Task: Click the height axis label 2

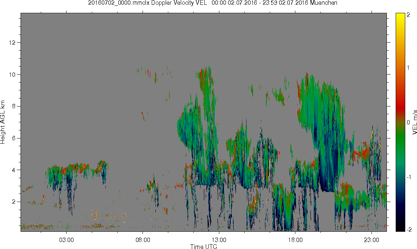Action: [14, 202]
